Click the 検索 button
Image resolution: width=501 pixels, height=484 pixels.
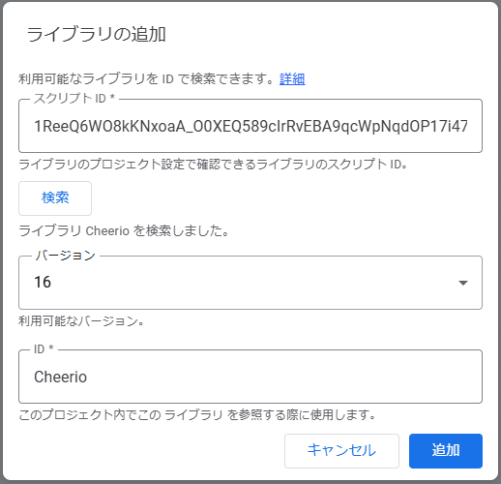tap(55, 198)
